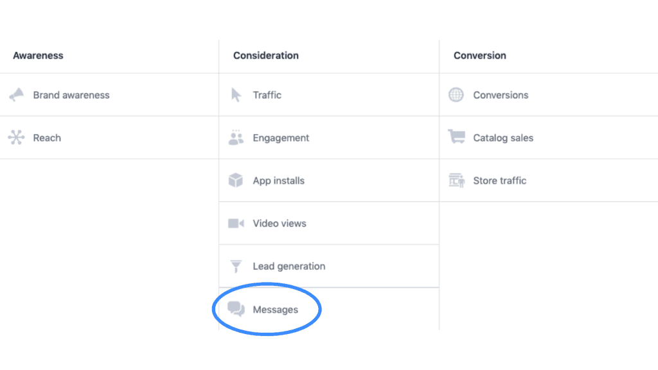
Task: Select the Messages objective
Action: pyautogui.click(x=329, y=309)
